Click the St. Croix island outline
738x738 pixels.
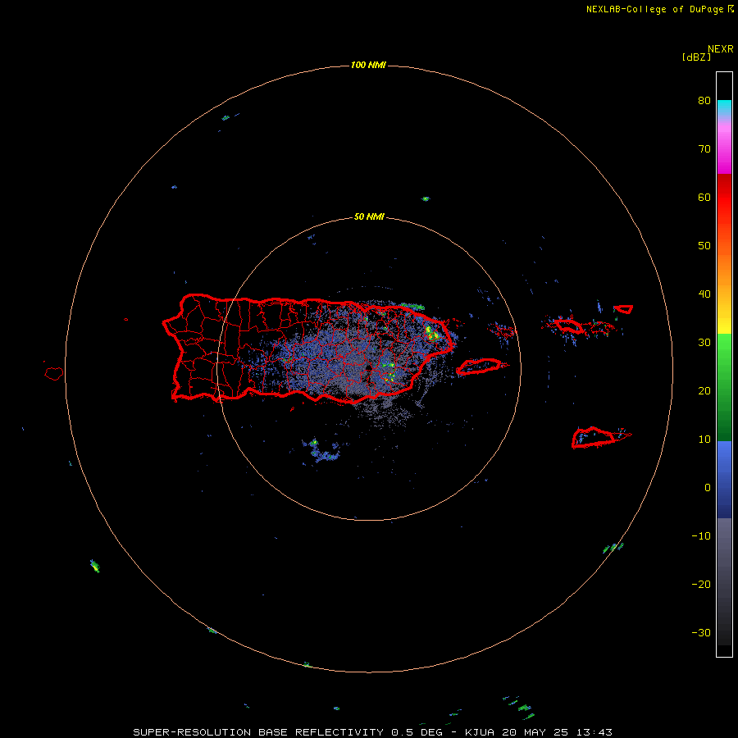[594, 437]
